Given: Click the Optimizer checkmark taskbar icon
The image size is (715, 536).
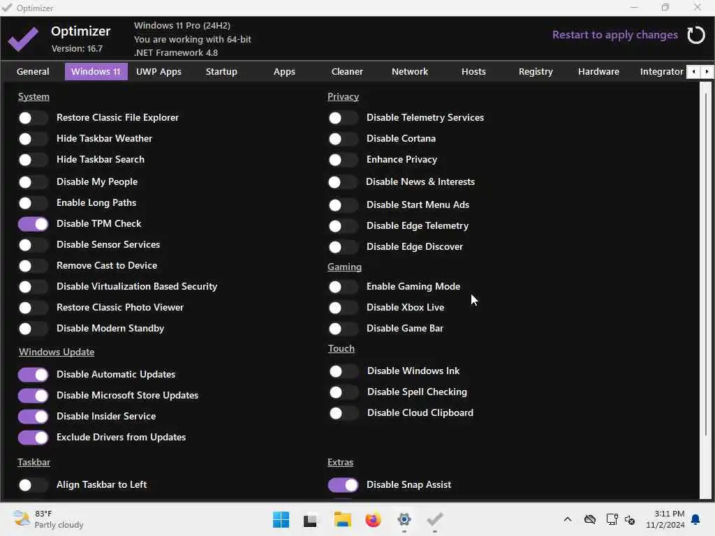Looking at the screenshot, I should [x=434, y=519].
